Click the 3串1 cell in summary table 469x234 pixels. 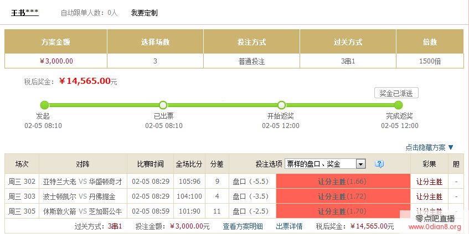tap(348, 61)
